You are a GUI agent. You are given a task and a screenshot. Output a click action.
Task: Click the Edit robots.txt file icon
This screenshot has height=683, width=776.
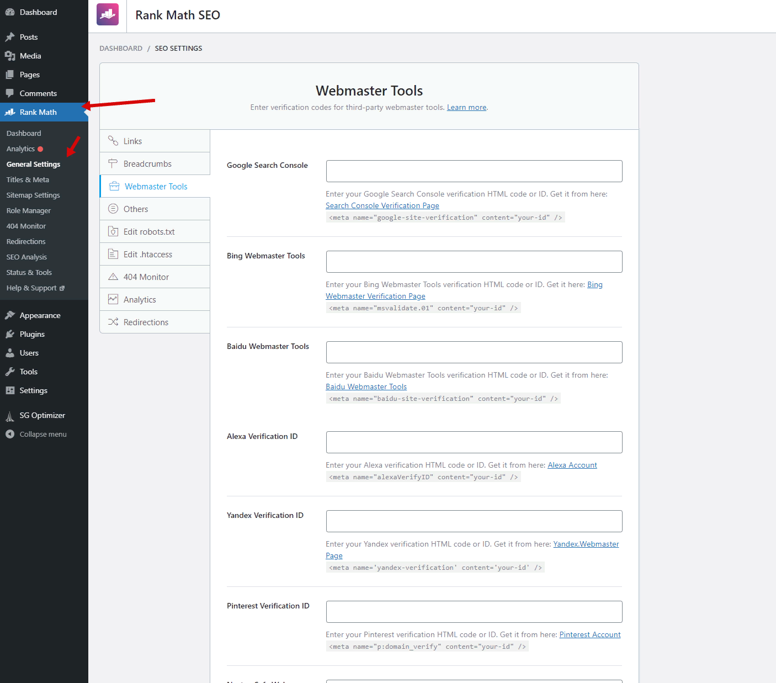coord(113,231)
